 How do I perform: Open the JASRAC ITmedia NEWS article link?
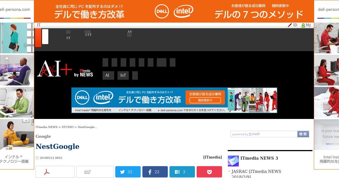point(256,174)
